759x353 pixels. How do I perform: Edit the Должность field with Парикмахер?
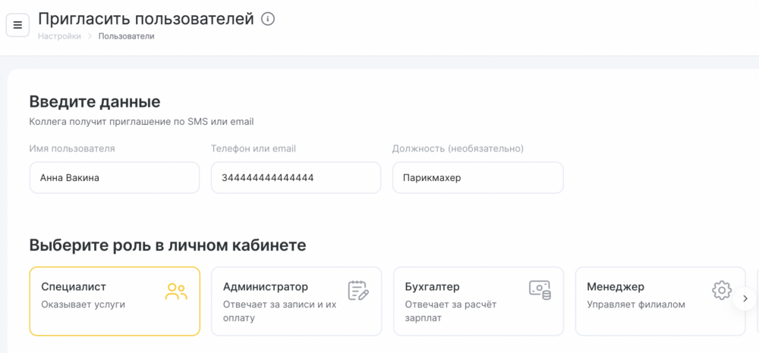point(478,178)
